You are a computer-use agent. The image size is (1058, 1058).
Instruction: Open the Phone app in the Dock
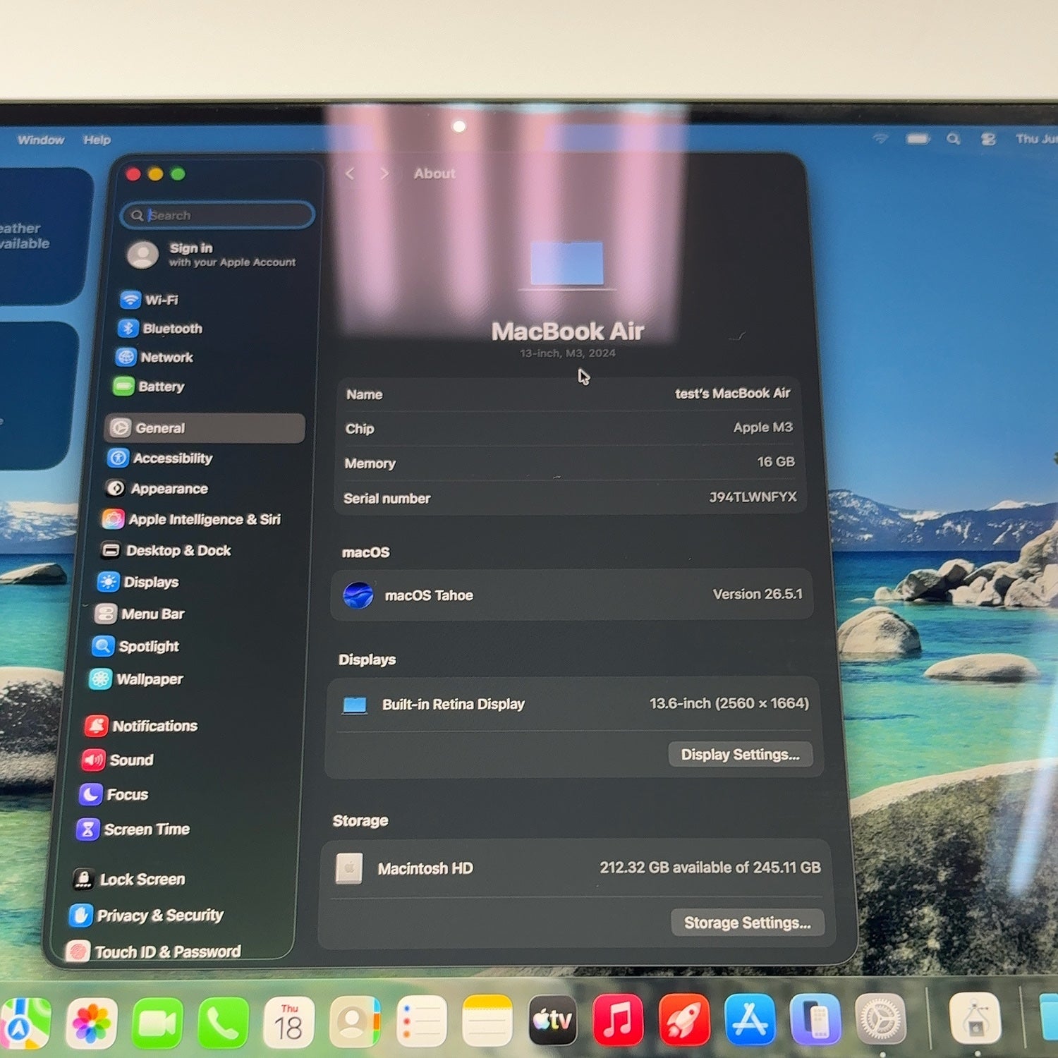[223, 1022]
